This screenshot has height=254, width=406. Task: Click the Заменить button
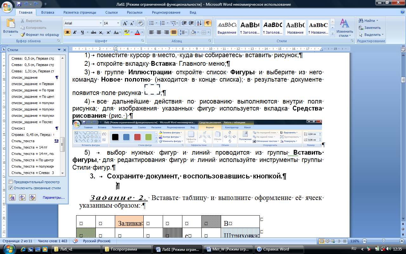[x=370, y=28]
